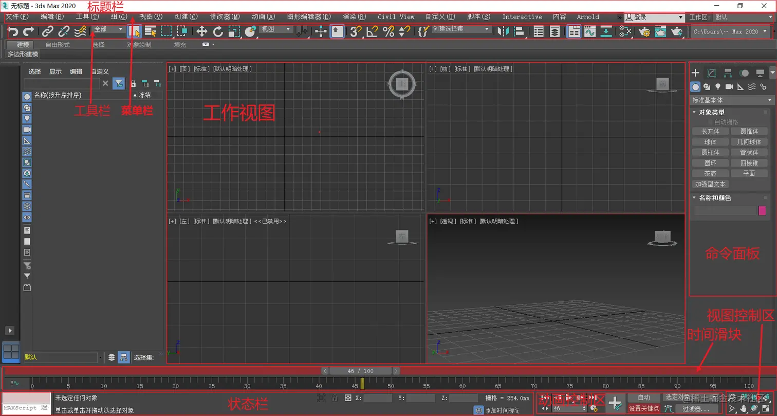Click the magenta object color swatch

pos(762,210)
